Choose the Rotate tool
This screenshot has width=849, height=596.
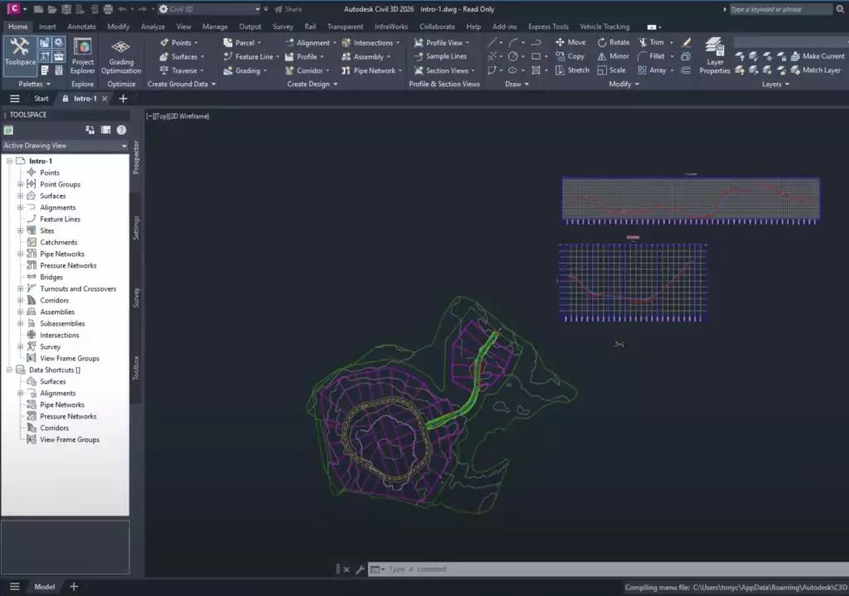click(x=614, y=42)
